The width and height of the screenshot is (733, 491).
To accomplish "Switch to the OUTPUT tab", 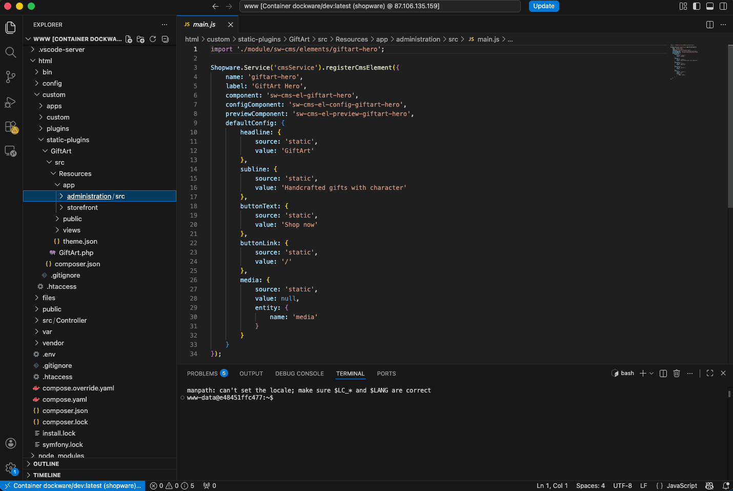I will click(x=251, y=374).
